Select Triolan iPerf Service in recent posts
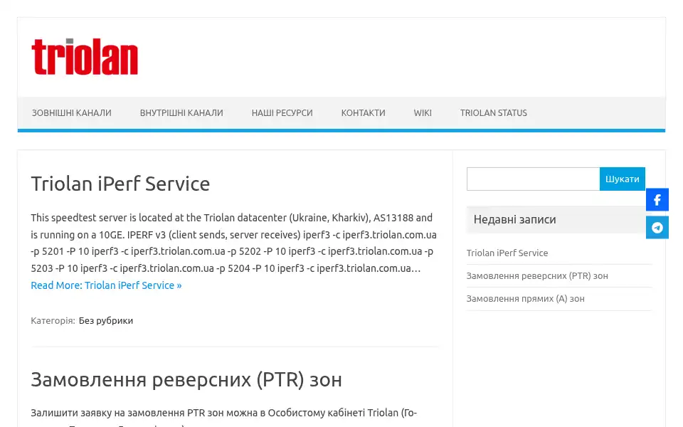Image resolution: width=683 pixels, height=427 pixels. coord(507,253)
